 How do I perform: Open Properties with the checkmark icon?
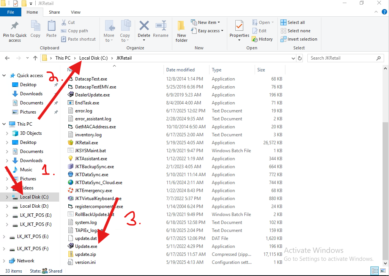point(239,26)
